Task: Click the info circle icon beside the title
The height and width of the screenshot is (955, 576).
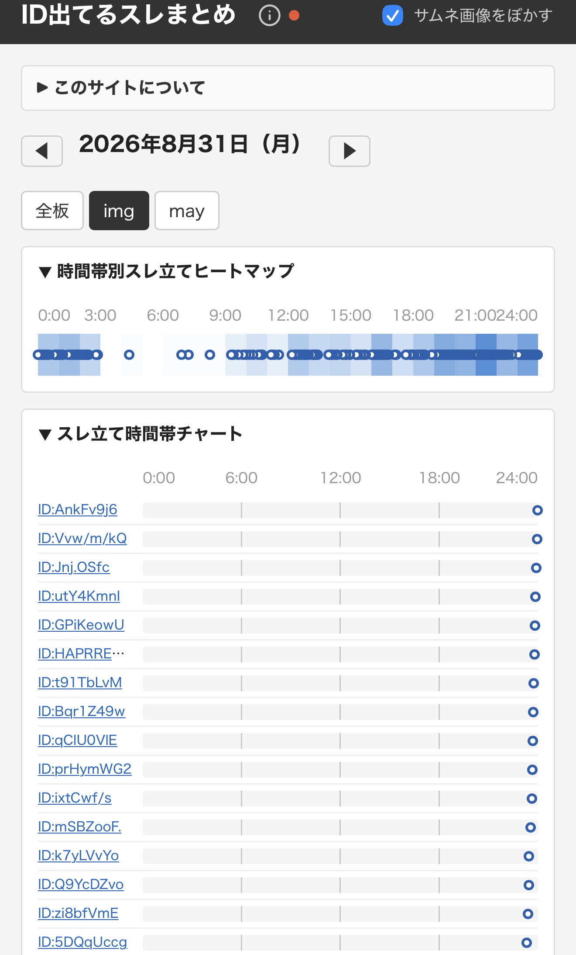Action: [x=269, y=16]
